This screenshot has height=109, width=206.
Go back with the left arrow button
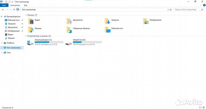tap(3, 10)
